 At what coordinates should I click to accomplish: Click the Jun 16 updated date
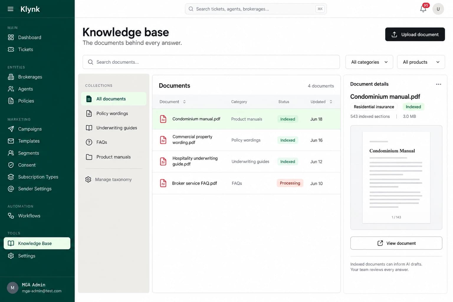(316, 140)
